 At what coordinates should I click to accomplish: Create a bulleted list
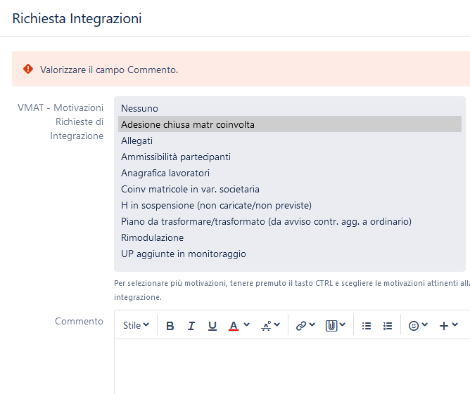367,325
